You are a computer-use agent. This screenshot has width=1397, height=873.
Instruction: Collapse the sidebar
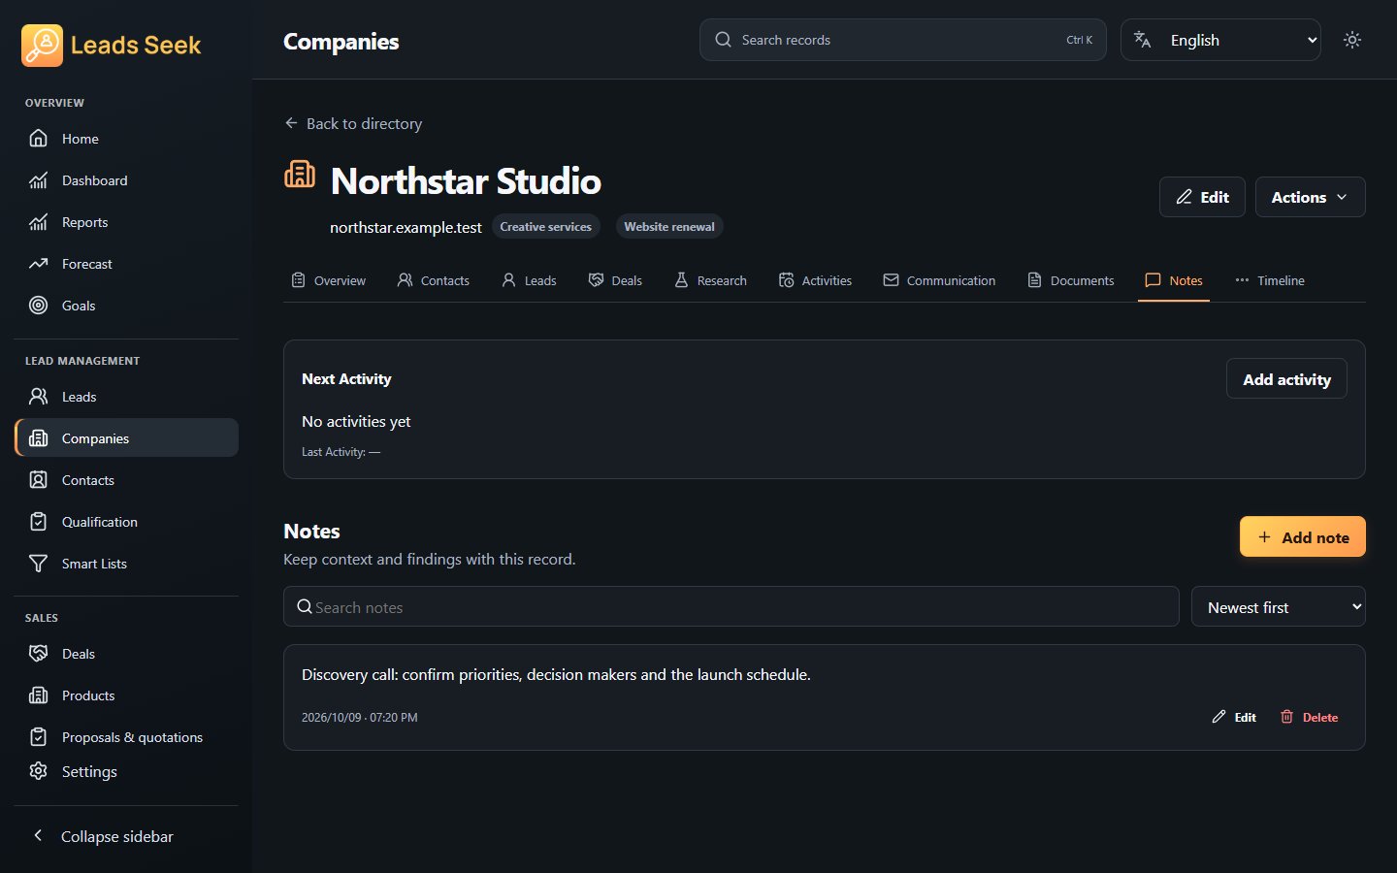[x=126, y=836]
